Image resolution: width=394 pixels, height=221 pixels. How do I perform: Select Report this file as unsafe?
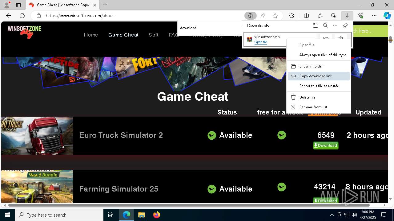pos(319,86)
